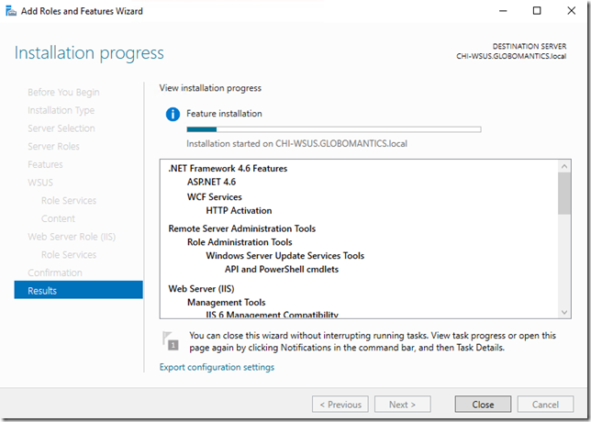Click the HTTP Activation entry
The image size is (591, 422).
[x=239, y=211]
